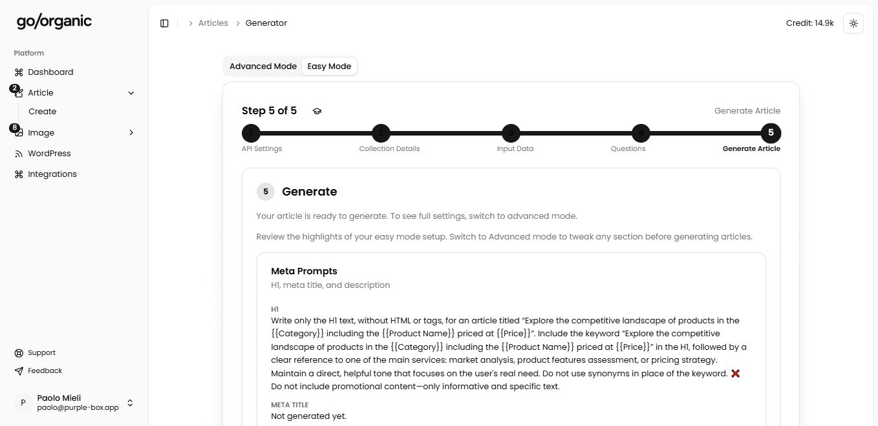Click the WordPress feed icon
Screen dimensions: 878x426
coord(19,154)
